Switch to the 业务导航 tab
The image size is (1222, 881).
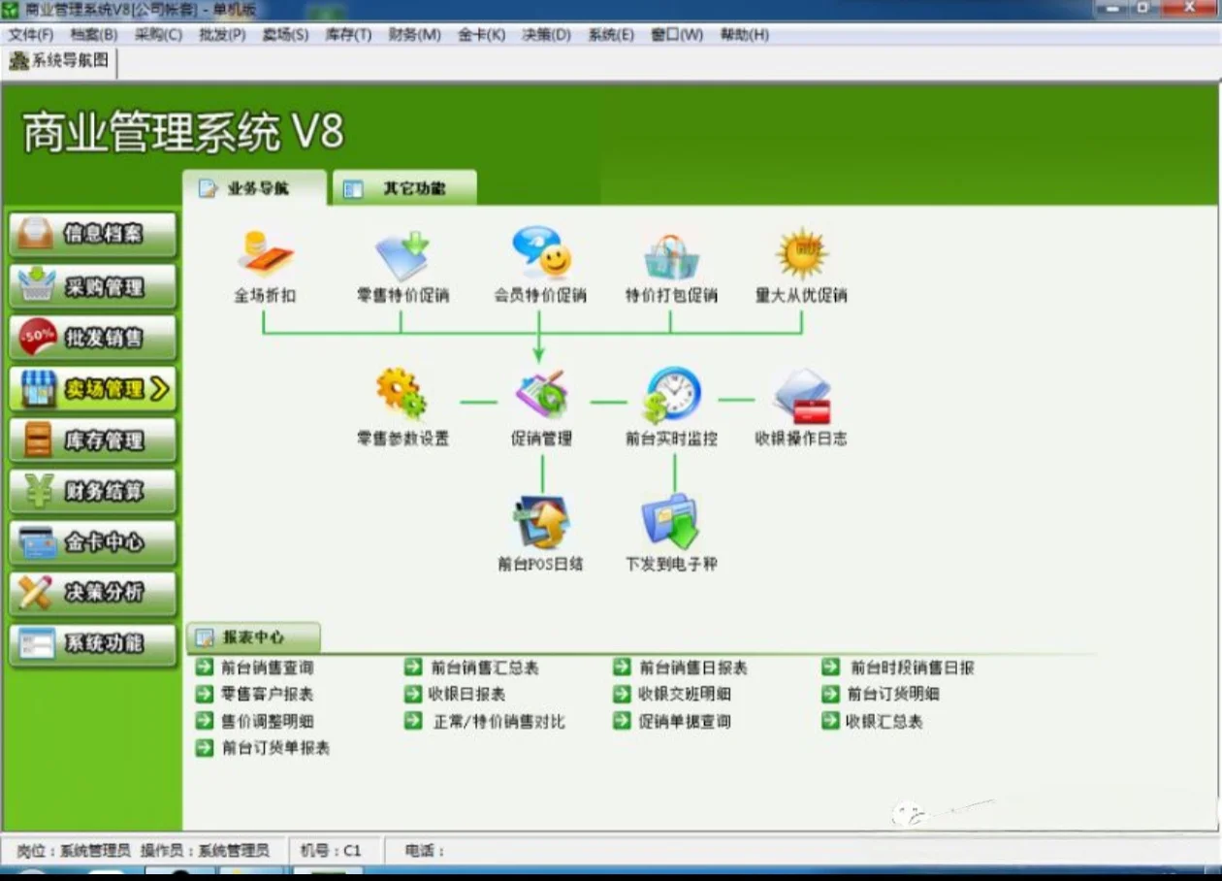pyautogui.click(x=255, y=188)
